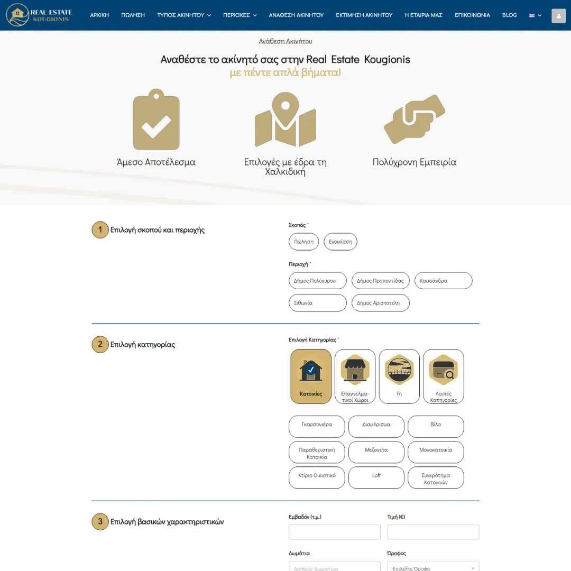Click the step 1 heading Επιλογή σκοπού και περιοχής
This screenshot has height=571, width=571.
point(158,230)
